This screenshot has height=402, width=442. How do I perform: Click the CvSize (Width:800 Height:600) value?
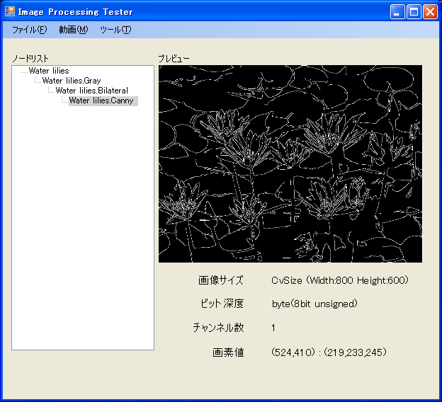point(340,280)
